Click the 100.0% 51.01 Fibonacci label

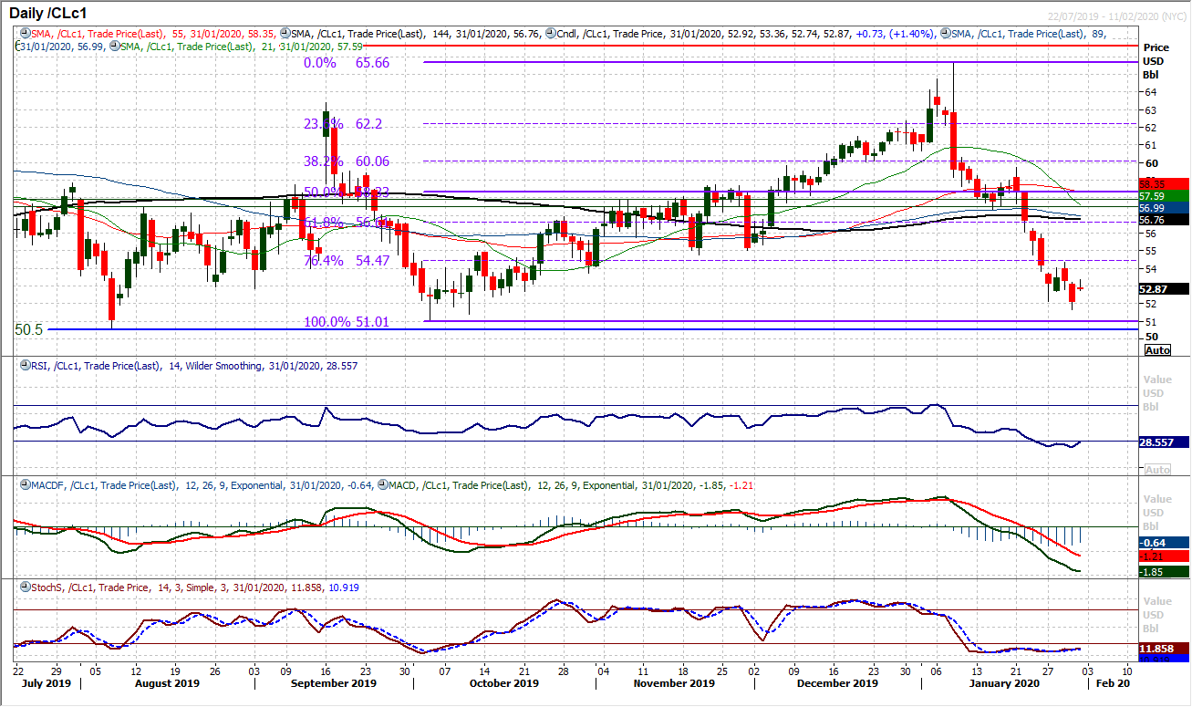click(347, 321)
